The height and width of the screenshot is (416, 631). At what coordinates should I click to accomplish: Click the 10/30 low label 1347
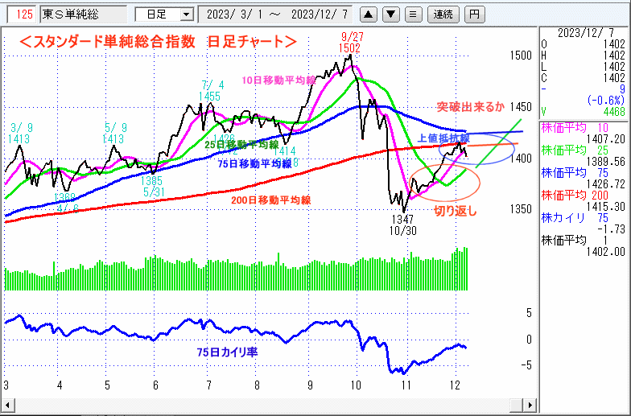[x=402, y=218]
